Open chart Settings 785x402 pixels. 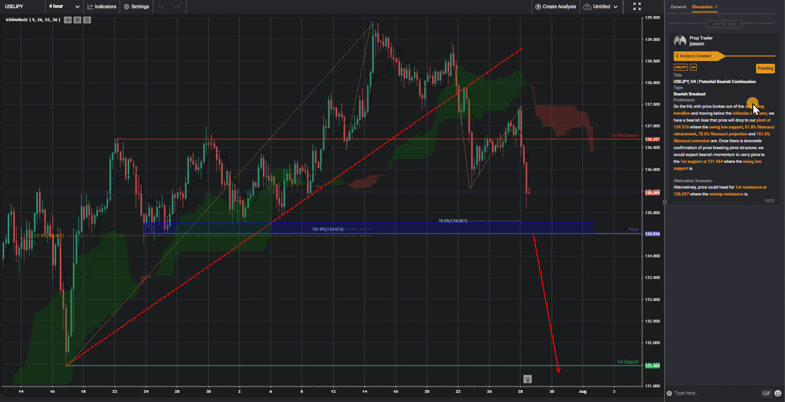click(x=137, y=6)
